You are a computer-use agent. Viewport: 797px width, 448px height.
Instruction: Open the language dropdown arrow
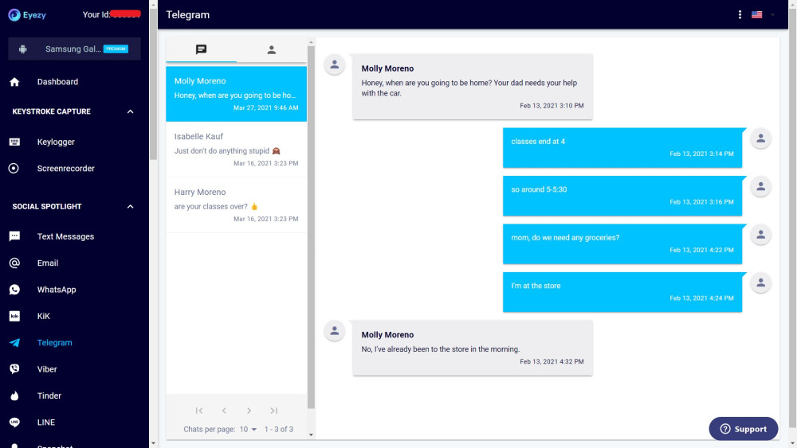pyautogui.click(x=772, y=15)
